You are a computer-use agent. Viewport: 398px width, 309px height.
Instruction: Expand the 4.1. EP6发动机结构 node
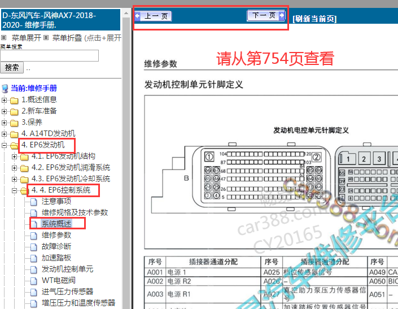[x=15, y=156]
